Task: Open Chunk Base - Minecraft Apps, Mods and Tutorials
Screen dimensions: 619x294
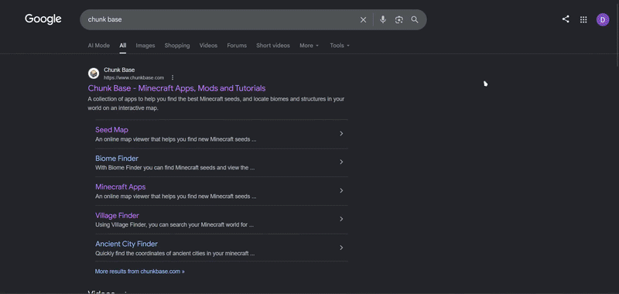Action: (x=176, y=88)
